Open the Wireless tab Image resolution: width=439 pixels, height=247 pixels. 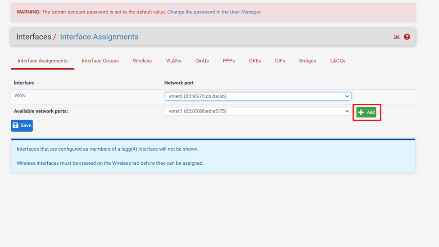click(142, 61)
